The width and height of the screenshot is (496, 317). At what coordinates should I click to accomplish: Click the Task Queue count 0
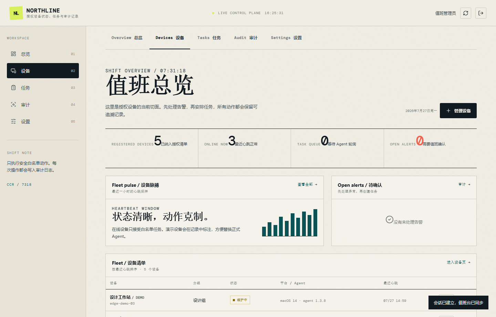tap(324, 141)
